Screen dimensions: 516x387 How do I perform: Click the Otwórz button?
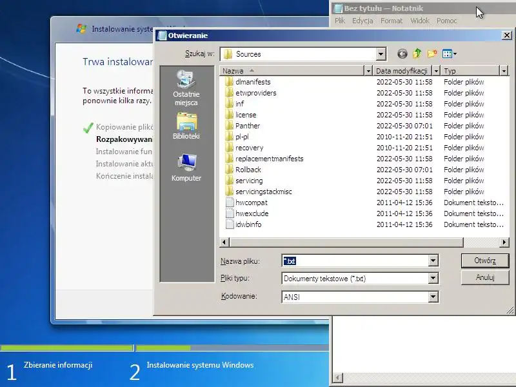coord(485,261)
